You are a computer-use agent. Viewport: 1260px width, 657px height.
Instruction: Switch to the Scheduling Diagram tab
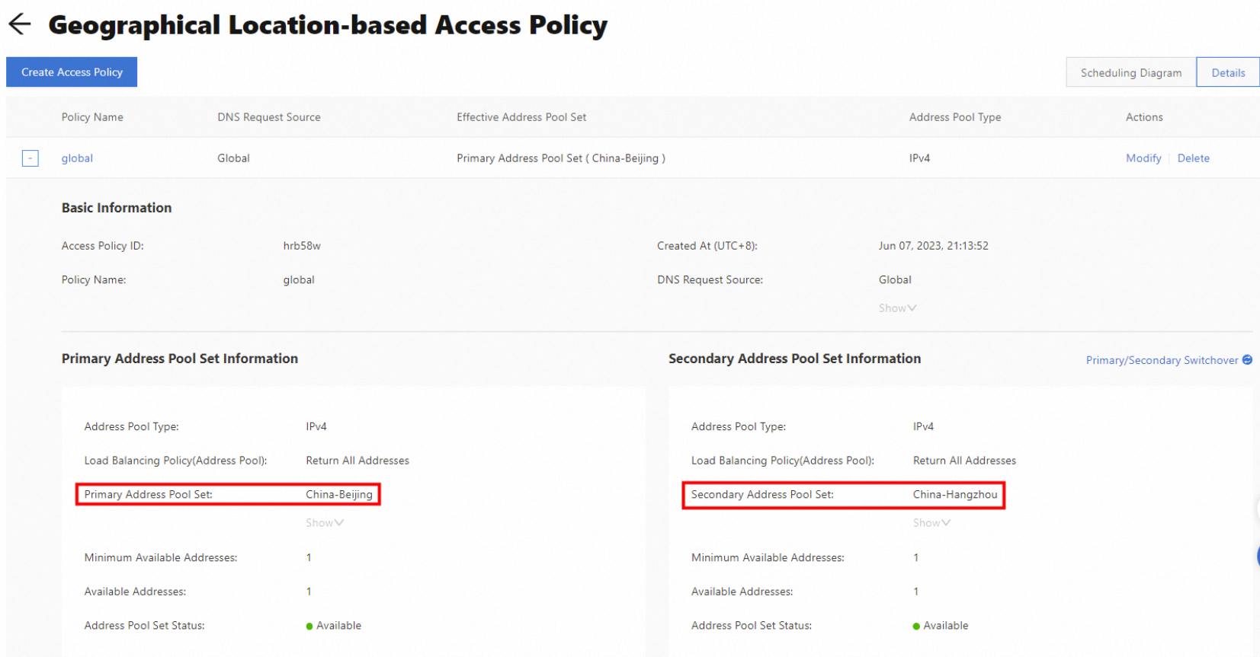pyautogui.click(x=1130, y=73)
